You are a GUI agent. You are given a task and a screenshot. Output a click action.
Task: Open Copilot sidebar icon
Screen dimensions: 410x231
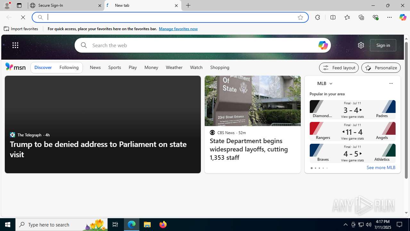click(x=403, y=17)
